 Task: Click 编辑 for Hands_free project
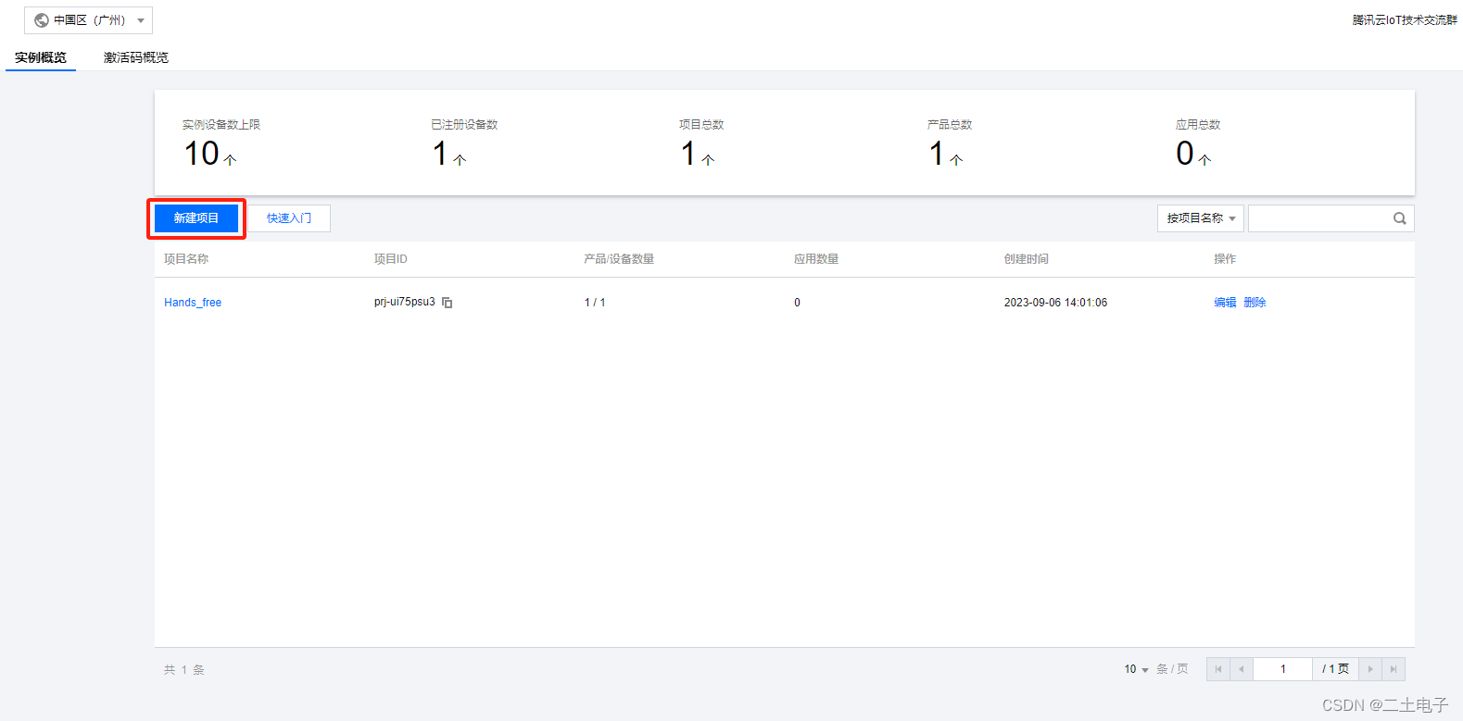[1225, 303]
